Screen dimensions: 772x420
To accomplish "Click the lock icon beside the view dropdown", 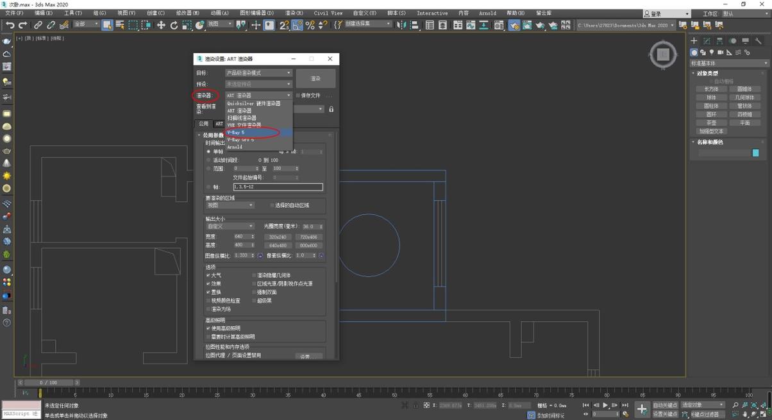I will point(331,110).
